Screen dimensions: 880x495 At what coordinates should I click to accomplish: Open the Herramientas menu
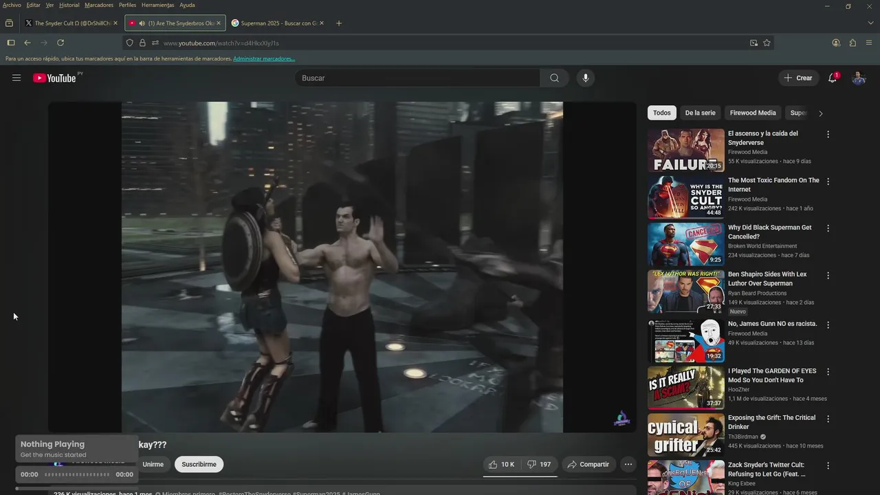(x=157, y=5)
